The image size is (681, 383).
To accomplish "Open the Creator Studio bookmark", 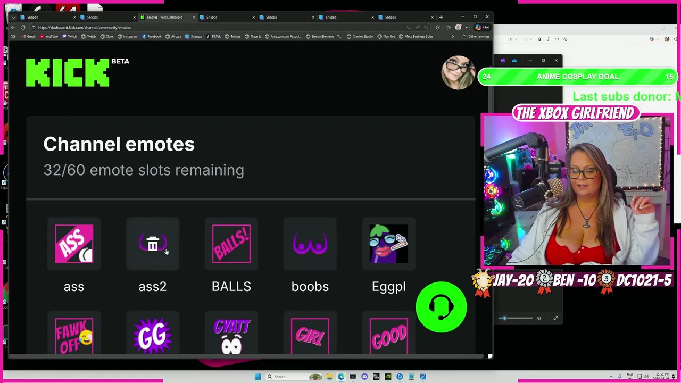I will (360, 36).
